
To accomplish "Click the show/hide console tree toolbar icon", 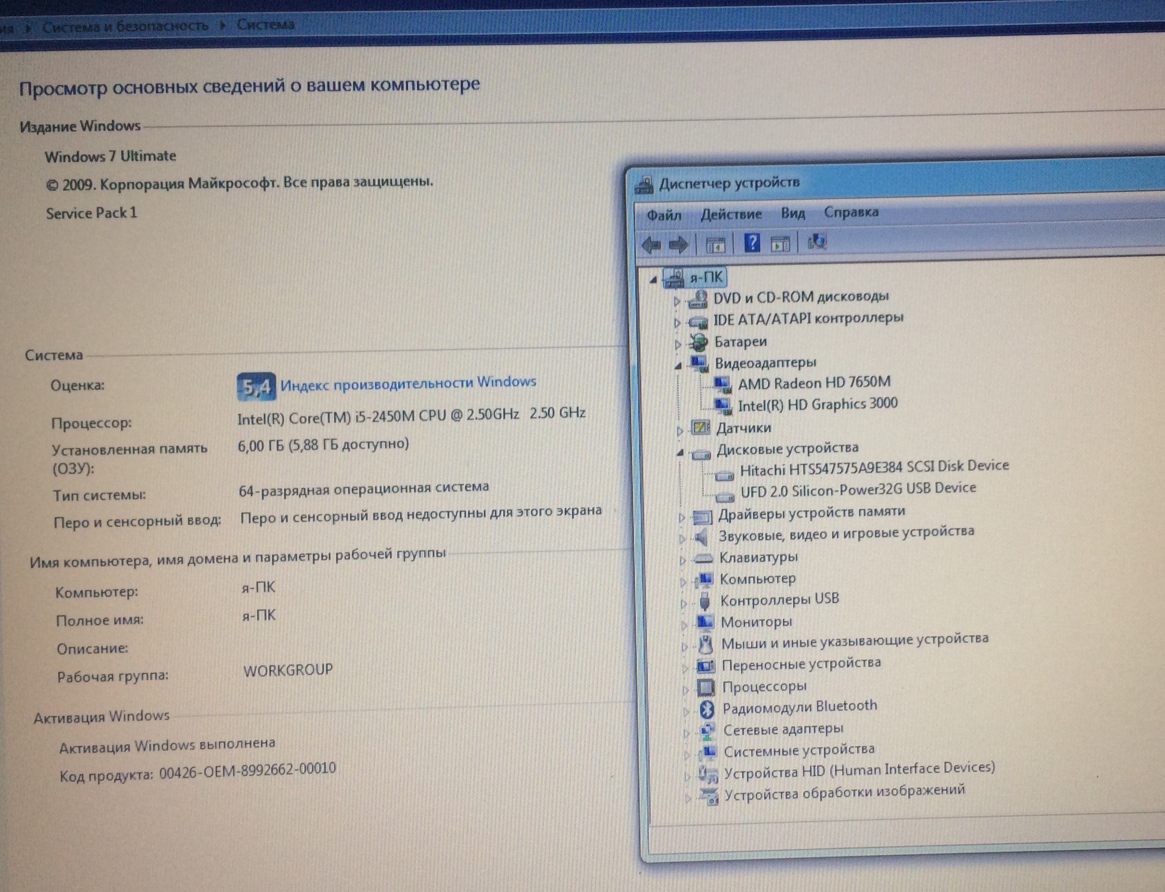I will 715,245.
